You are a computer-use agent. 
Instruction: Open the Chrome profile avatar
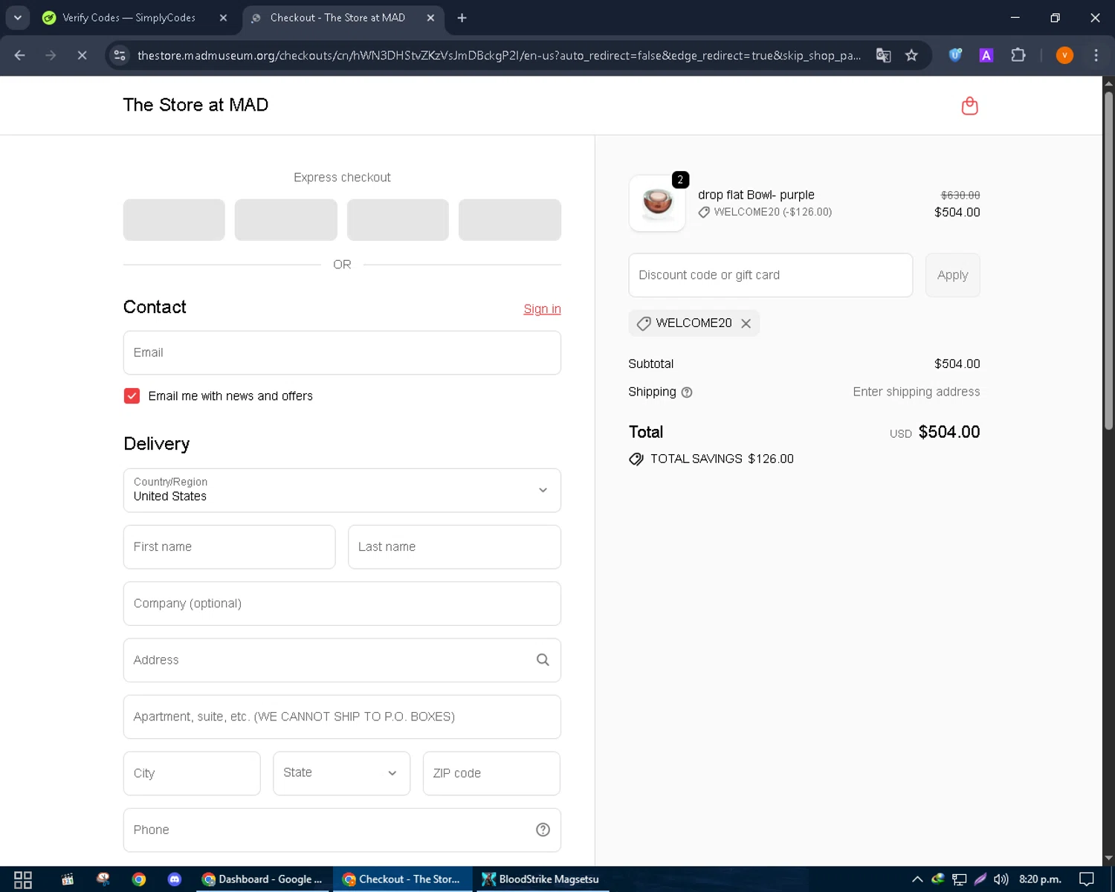click(1064, 55)
